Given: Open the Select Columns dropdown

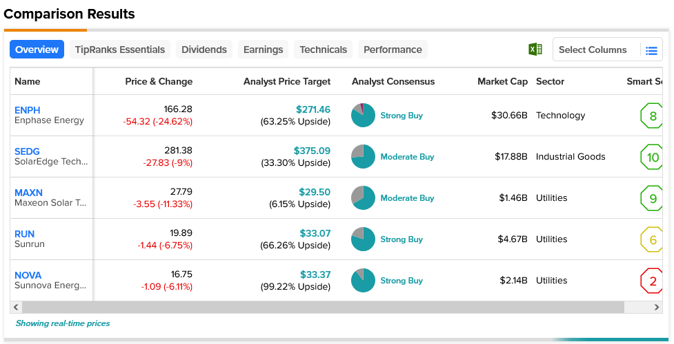Looking at the screenshot, I should pyautogui.click(x=593, y=50).
